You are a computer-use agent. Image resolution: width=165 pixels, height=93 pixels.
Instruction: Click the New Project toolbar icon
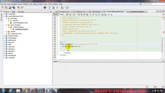click(x=6, y=7)
